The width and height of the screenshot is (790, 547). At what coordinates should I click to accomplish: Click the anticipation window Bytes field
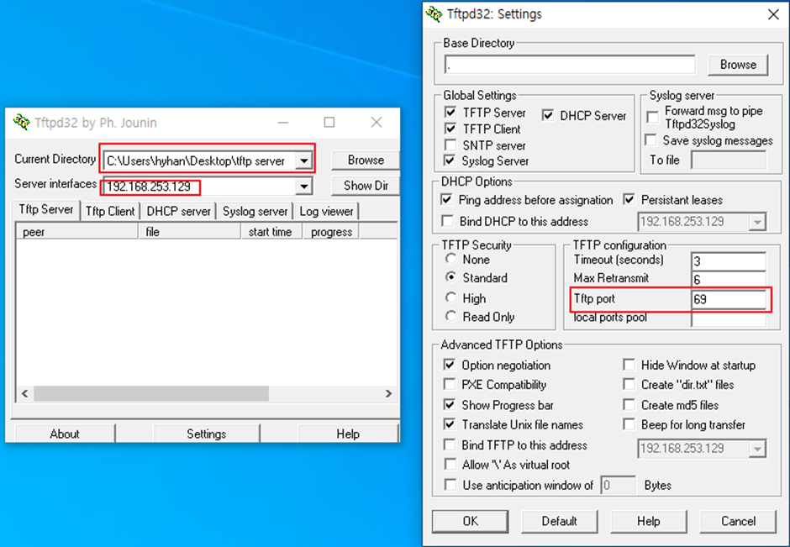[x=619, y=485]
